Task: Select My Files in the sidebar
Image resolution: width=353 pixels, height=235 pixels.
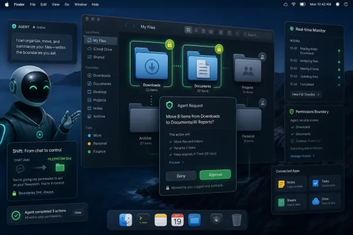Action: 101,40
